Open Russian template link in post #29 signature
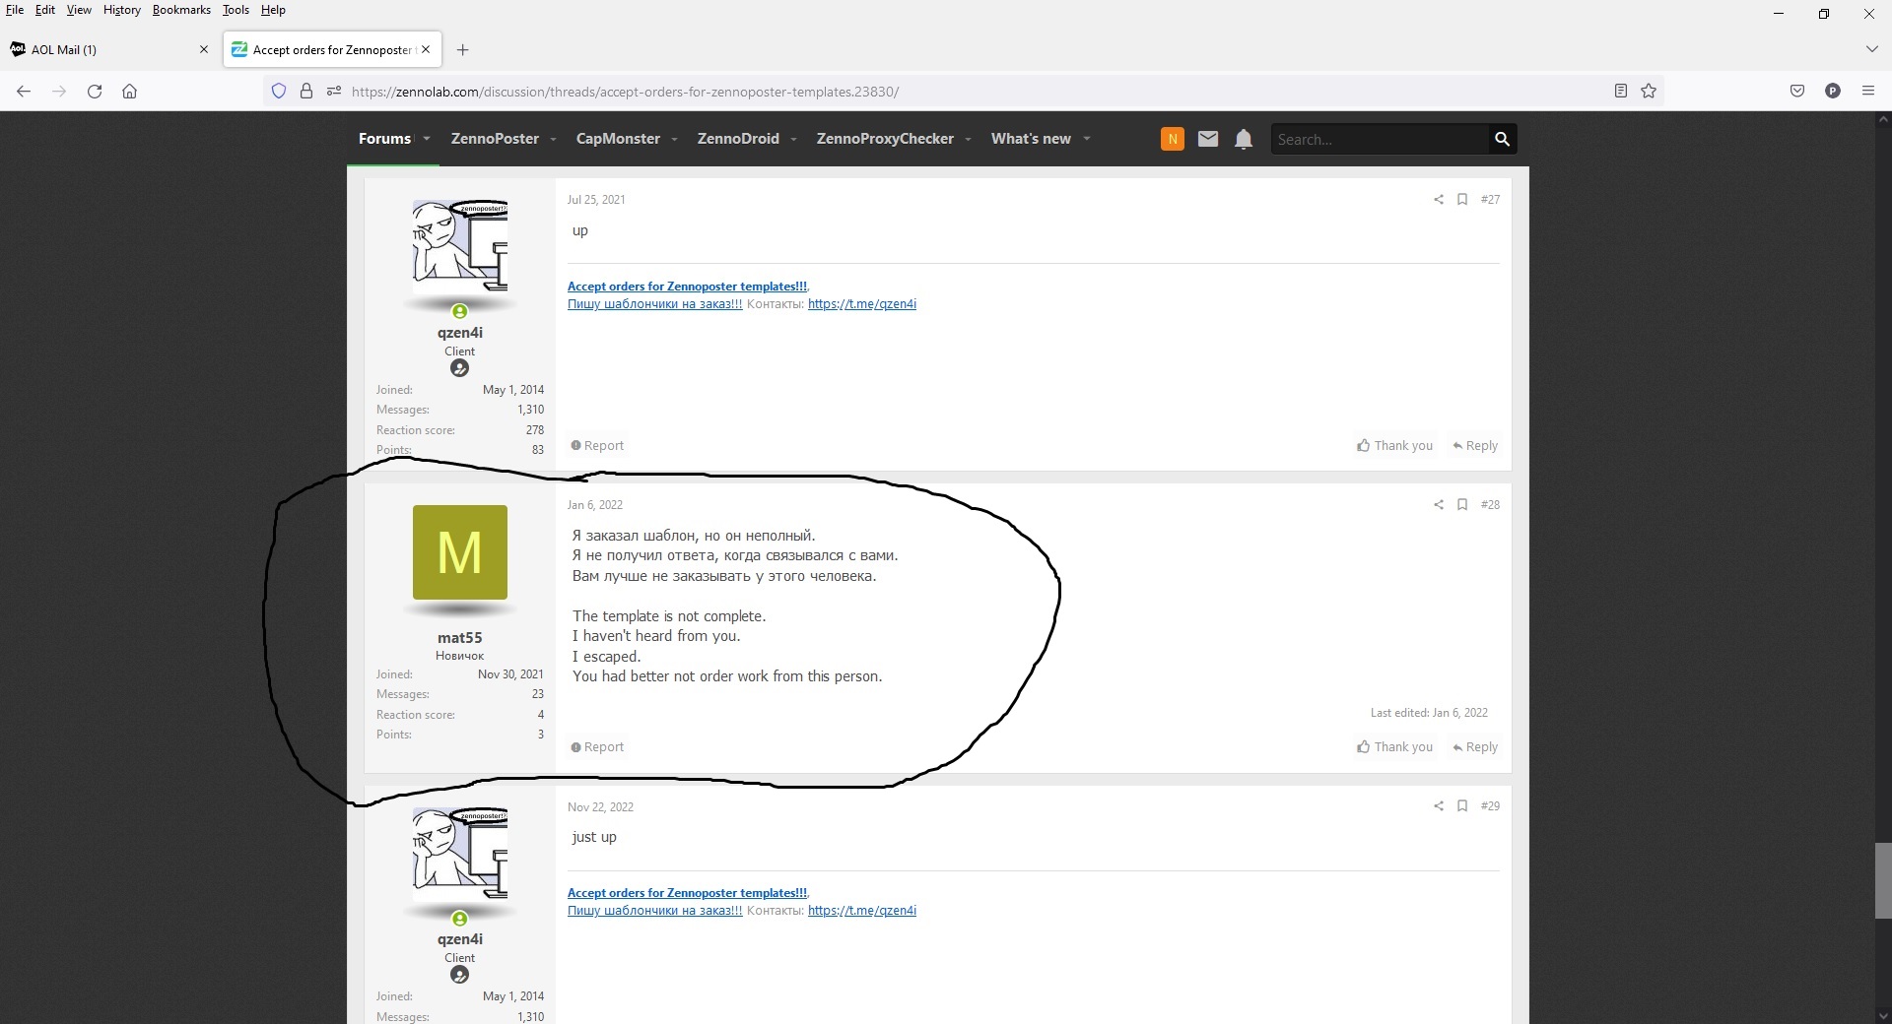Viewport: 1892px width, 1024px height. pyautogui.click(x=655, y=911)
